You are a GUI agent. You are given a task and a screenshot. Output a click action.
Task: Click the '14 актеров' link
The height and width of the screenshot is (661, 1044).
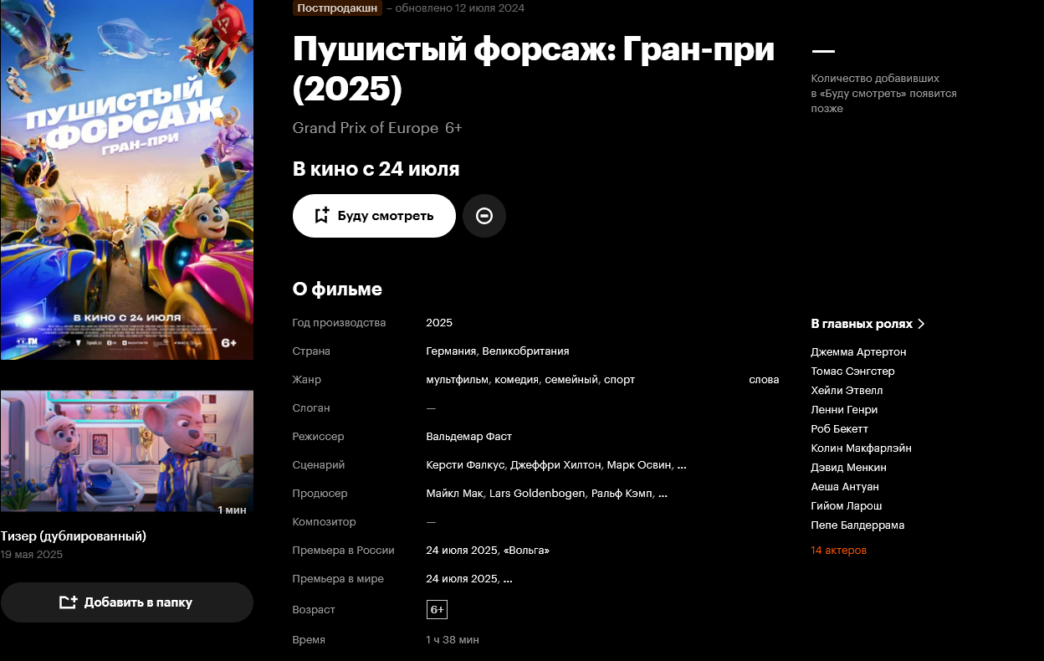coord(838,551)
